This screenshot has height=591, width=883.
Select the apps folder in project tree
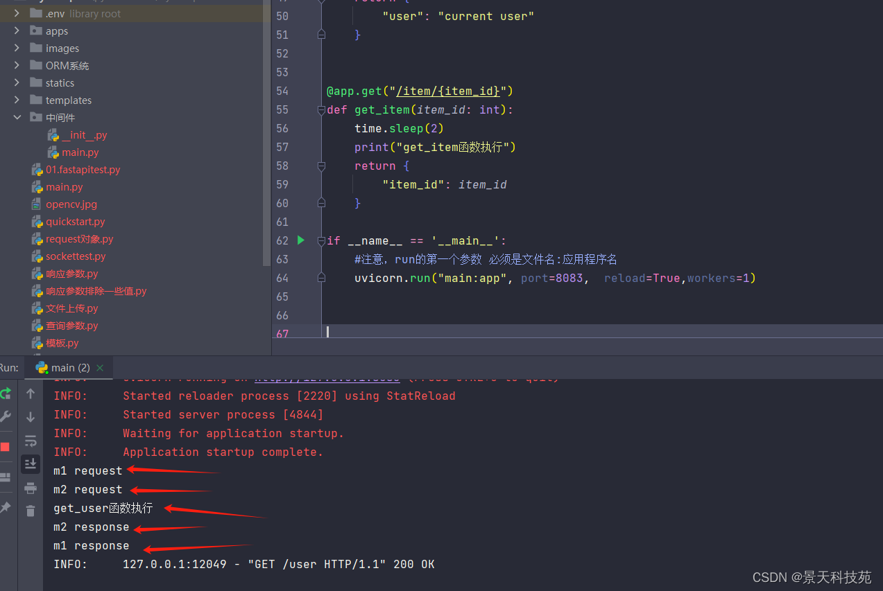[x=57, y=30]
